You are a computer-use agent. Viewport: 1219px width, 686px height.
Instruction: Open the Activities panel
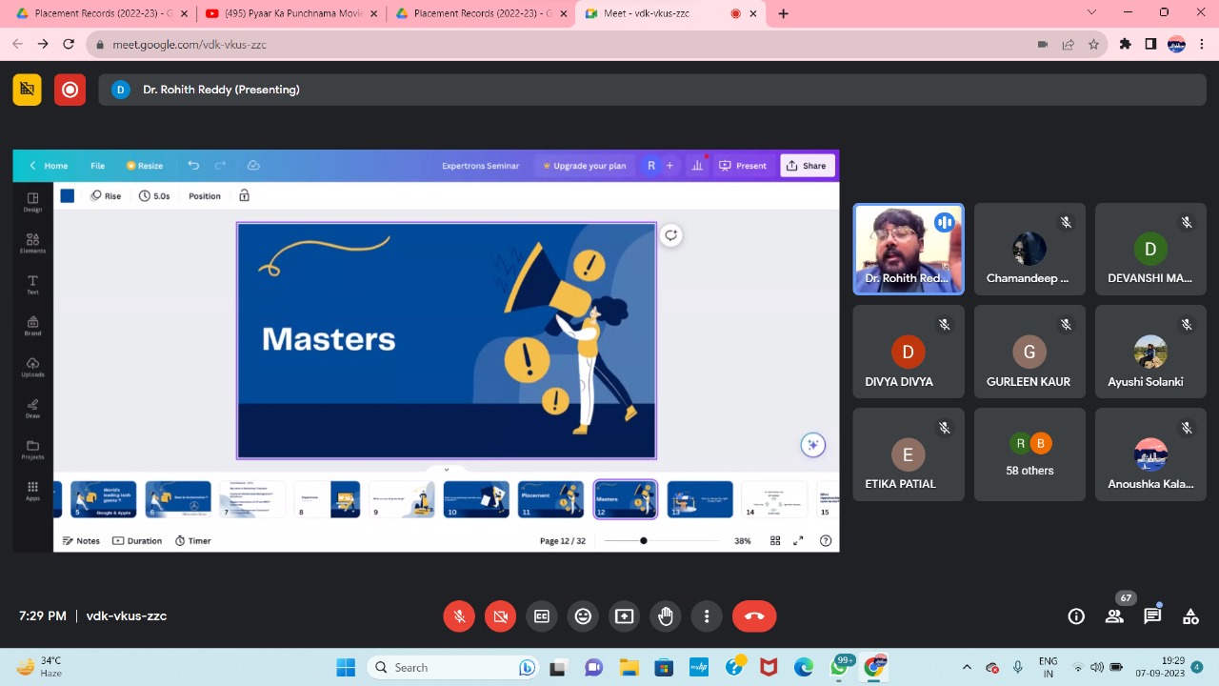pos(1190,616)
